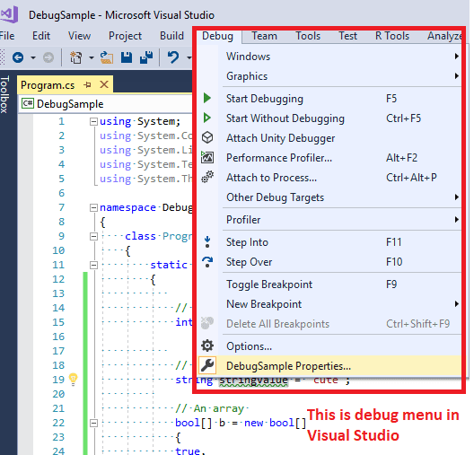Image resolution: width=474 pixels, height=455 pixels.
Task: Open the DebugSample project navigation dropdown
Action: click(105, 104)
